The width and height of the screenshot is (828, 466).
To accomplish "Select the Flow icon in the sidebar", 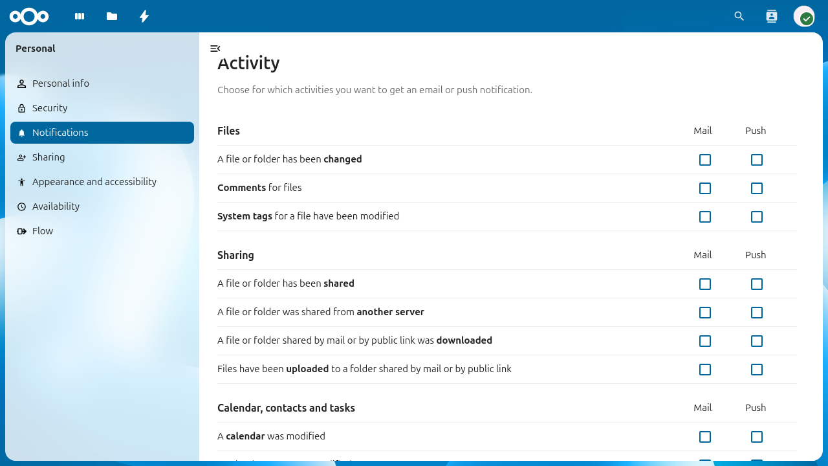I will click(x=22, y=230).
